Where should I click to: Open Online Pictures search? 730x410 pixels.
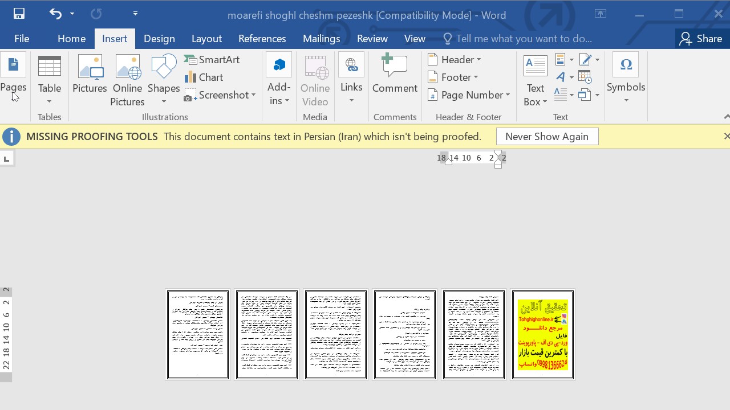[x=127, y=80]
